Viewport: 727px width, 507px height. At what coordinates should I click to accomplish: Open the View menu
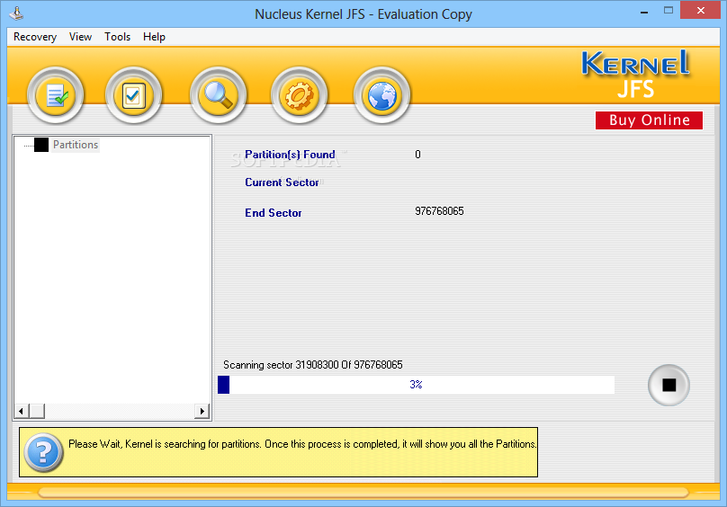tap(80, 37)
